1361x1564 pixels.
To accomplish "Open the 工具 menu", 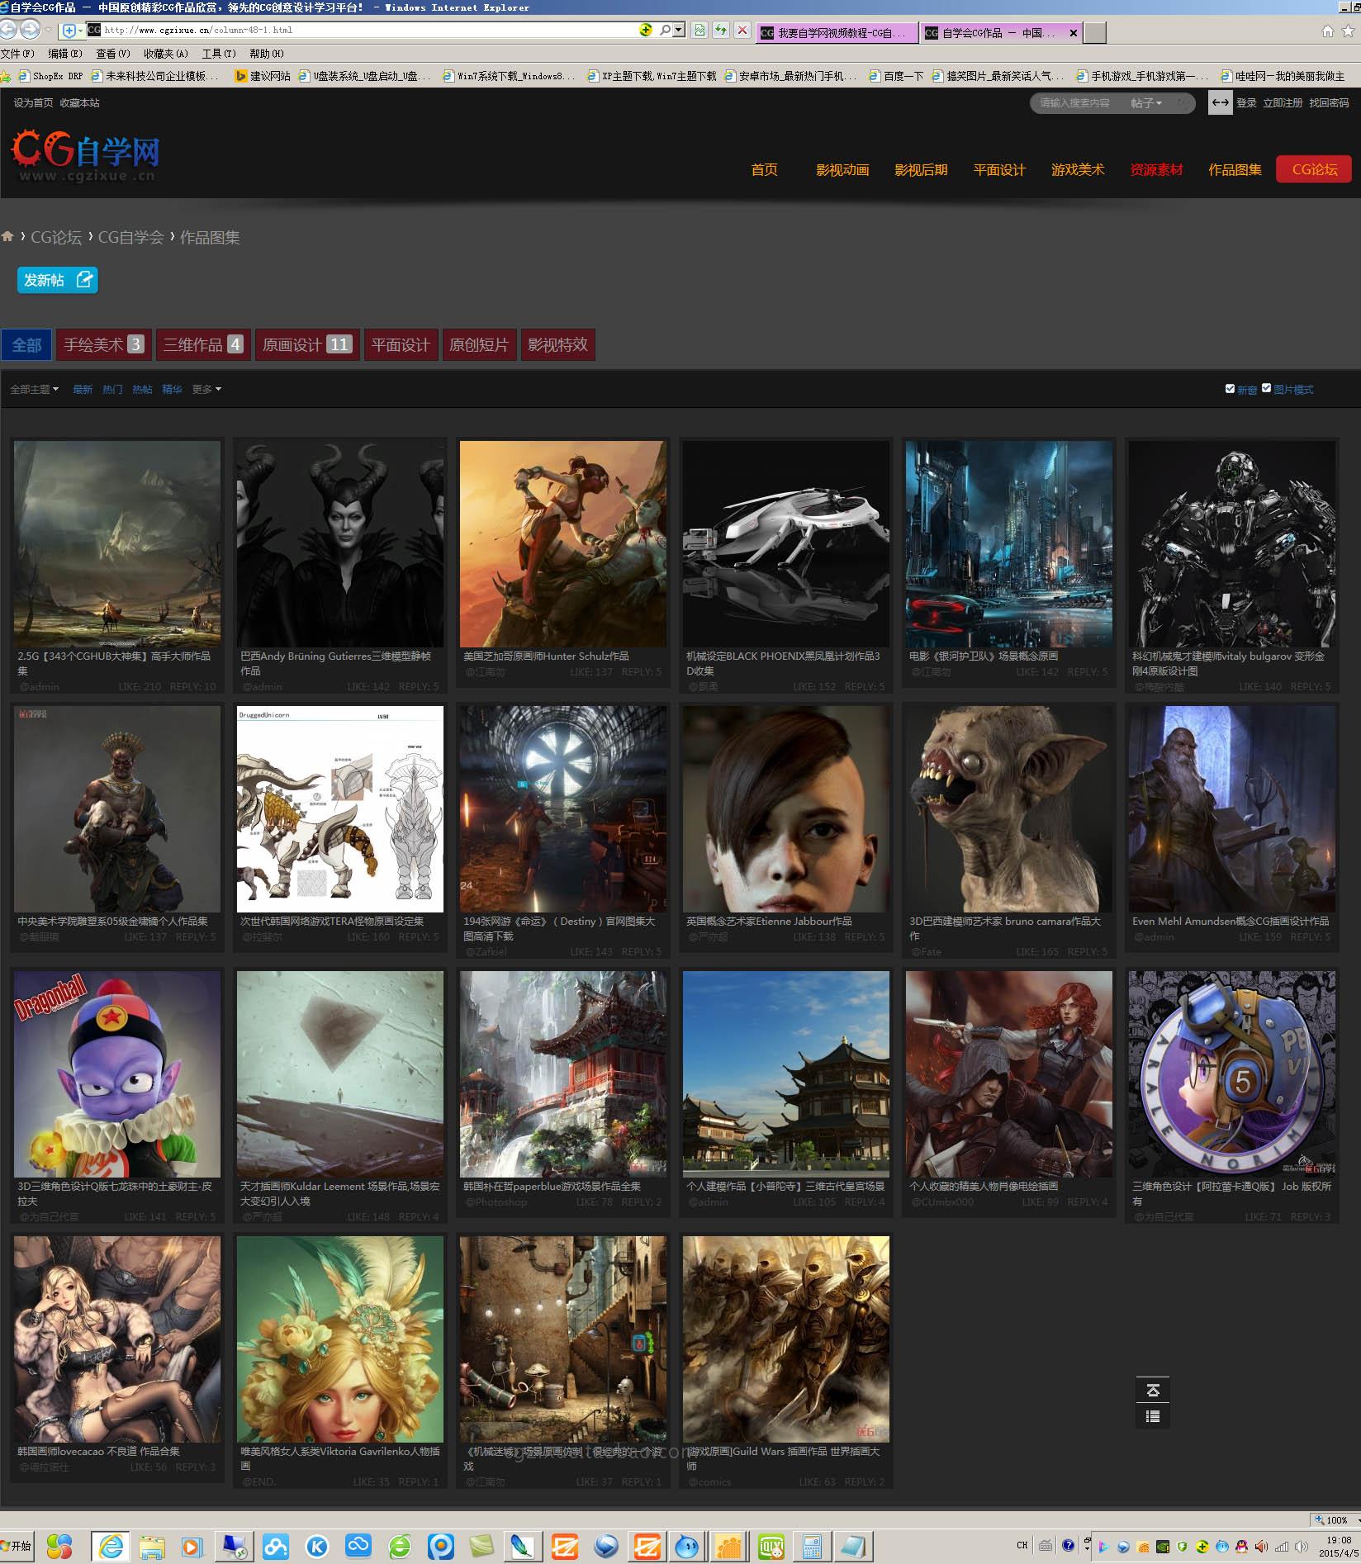I will (x=219, y=54).
